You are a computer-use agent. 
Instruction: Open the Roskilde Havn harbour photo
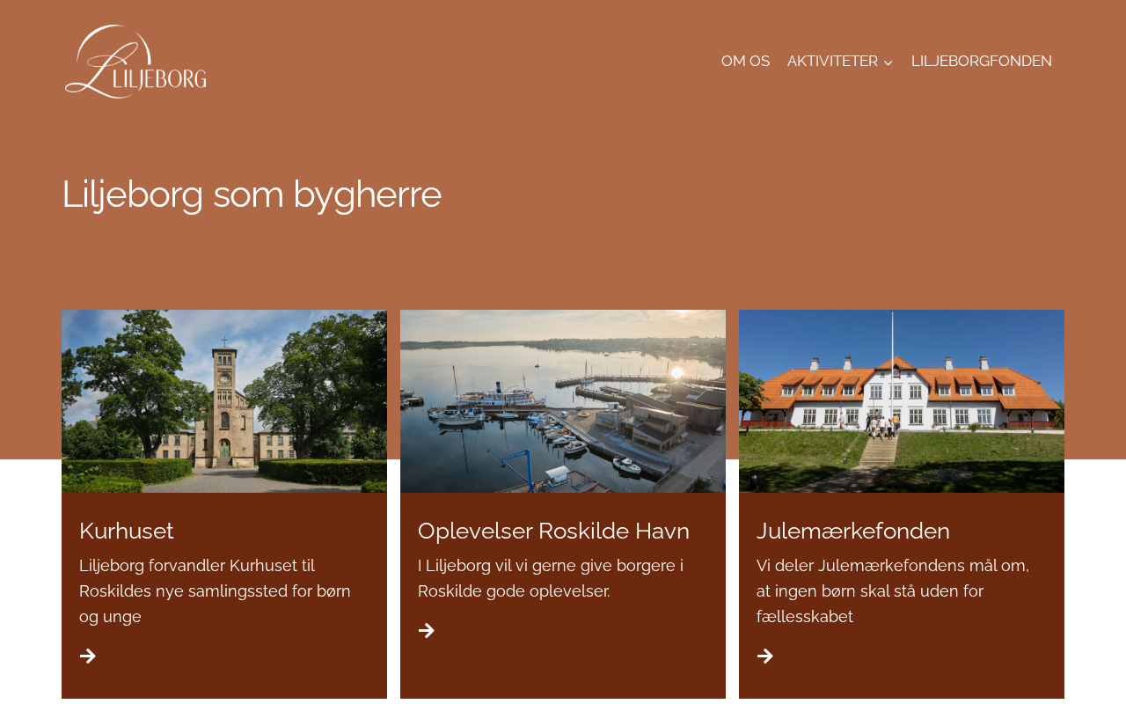click(x=563, y=401)
